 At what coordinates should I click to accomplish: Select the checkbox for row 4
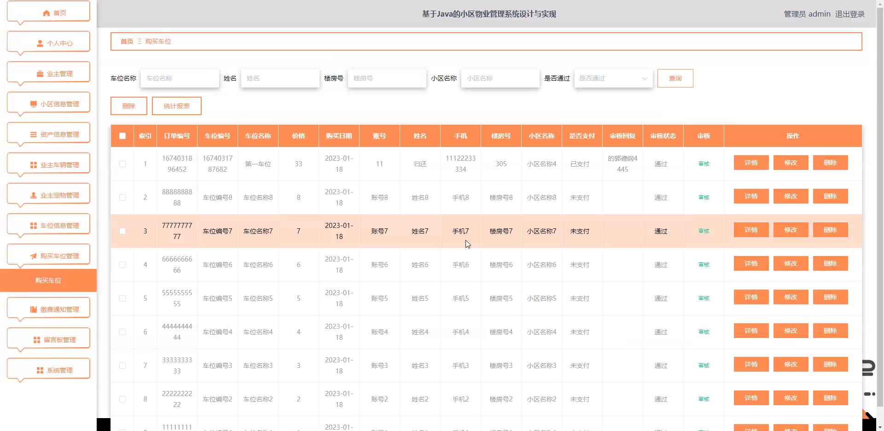122,265
